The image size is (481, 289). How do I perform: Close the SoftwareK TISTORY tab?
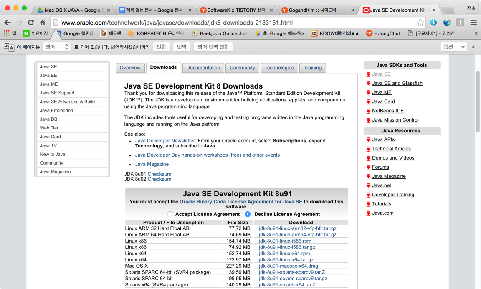pyautogui.click(x=271, y=10)
